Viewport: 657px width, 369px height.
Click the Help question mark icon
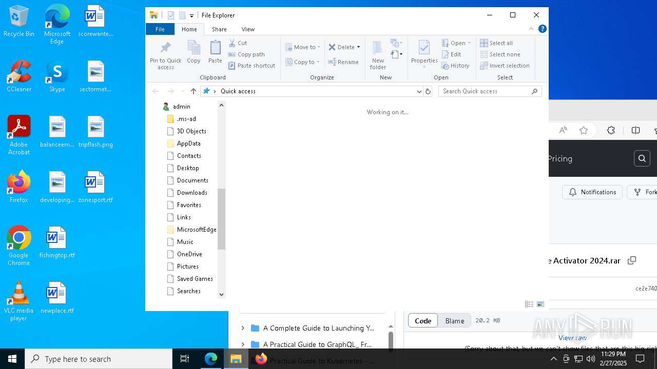point(542,29)
